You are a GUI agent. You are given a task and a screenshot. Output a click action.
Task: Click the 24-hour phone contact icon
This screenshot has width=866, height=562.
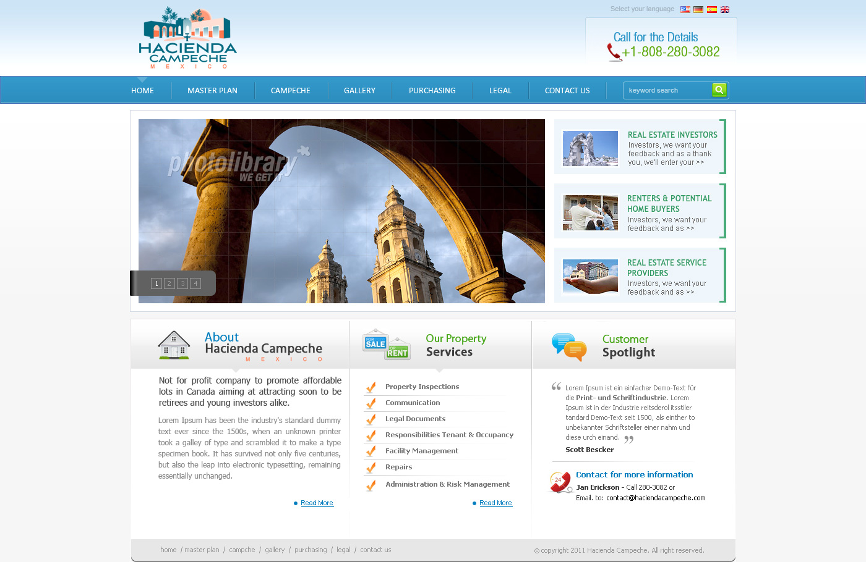560,482
